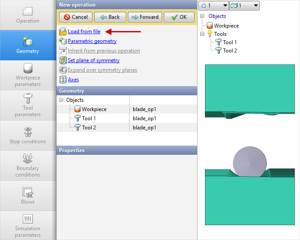
Task: Open the second view dropdown
Action: click(244, 6)
